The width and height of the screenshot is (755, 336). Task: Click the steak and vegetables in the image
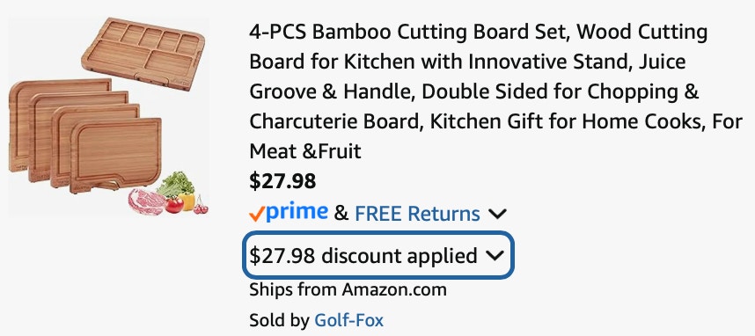tap(167, 195)
